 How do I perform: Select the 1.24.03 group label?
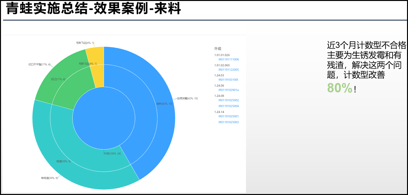tap(219, 75)
